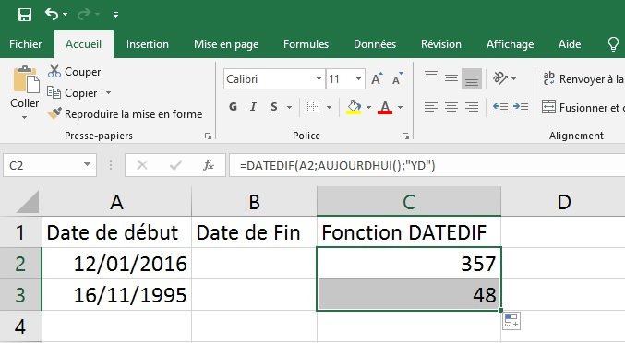Expand the borders dropdown arrow
Viewport: 625px width, 343px height.
pos(329,107)
